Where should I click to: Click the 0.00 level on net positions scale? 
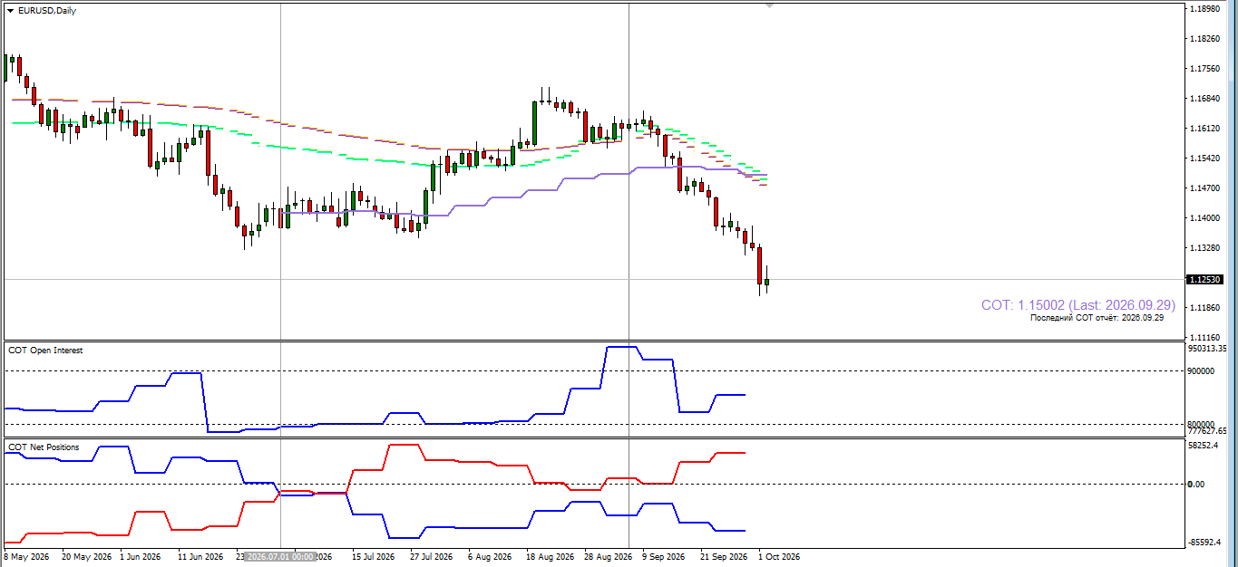point(1197,485)
